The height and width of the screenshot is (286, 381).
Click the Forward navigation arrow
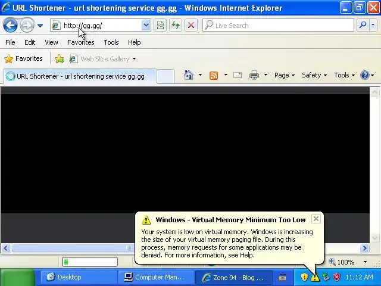click(27, 25)
